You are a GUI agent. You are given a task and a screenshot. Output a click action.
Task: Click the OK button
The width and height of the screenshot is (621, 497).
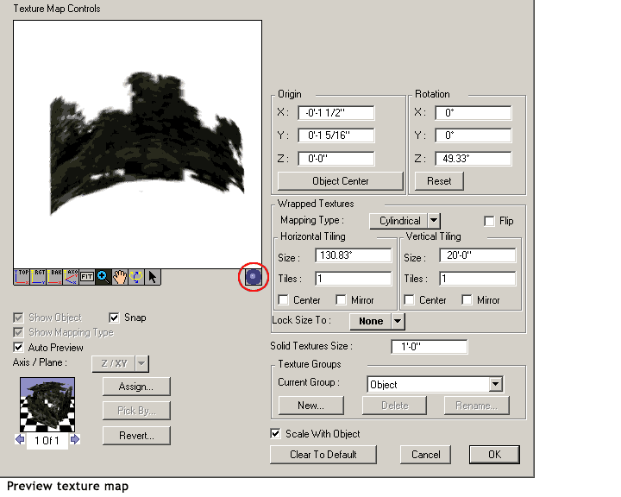[x=494, y=455]
